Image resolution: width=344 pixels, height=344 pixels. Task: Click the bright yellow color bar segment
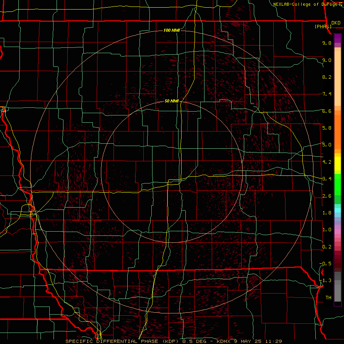(x=338, y=164)
